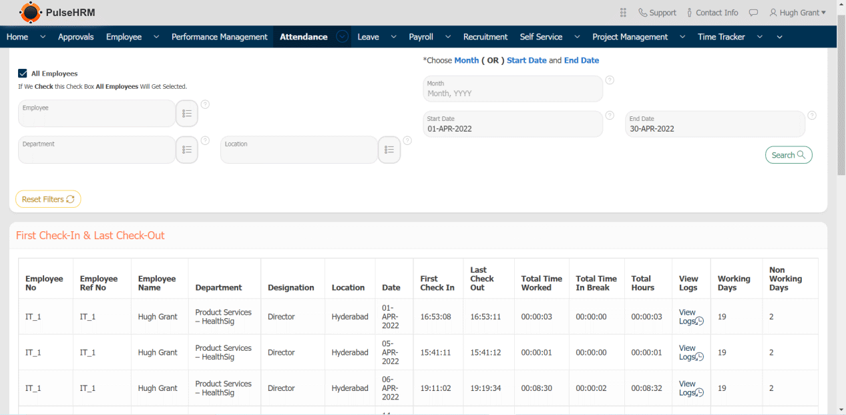Click the Reset Filters button

coord(48,199)
